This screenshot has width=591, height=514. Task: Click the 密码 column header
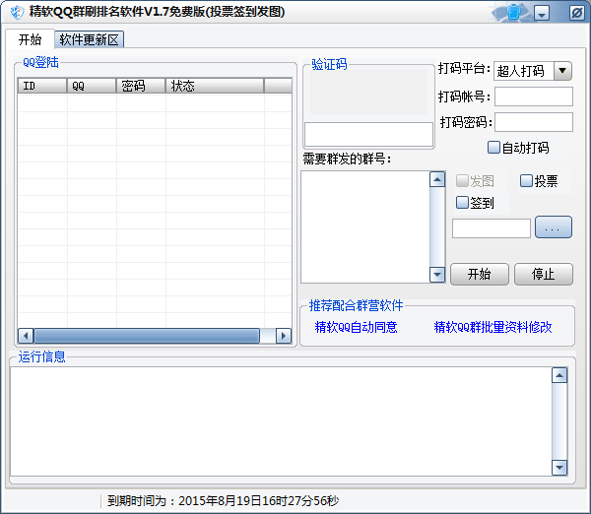(x=141, y=86)
